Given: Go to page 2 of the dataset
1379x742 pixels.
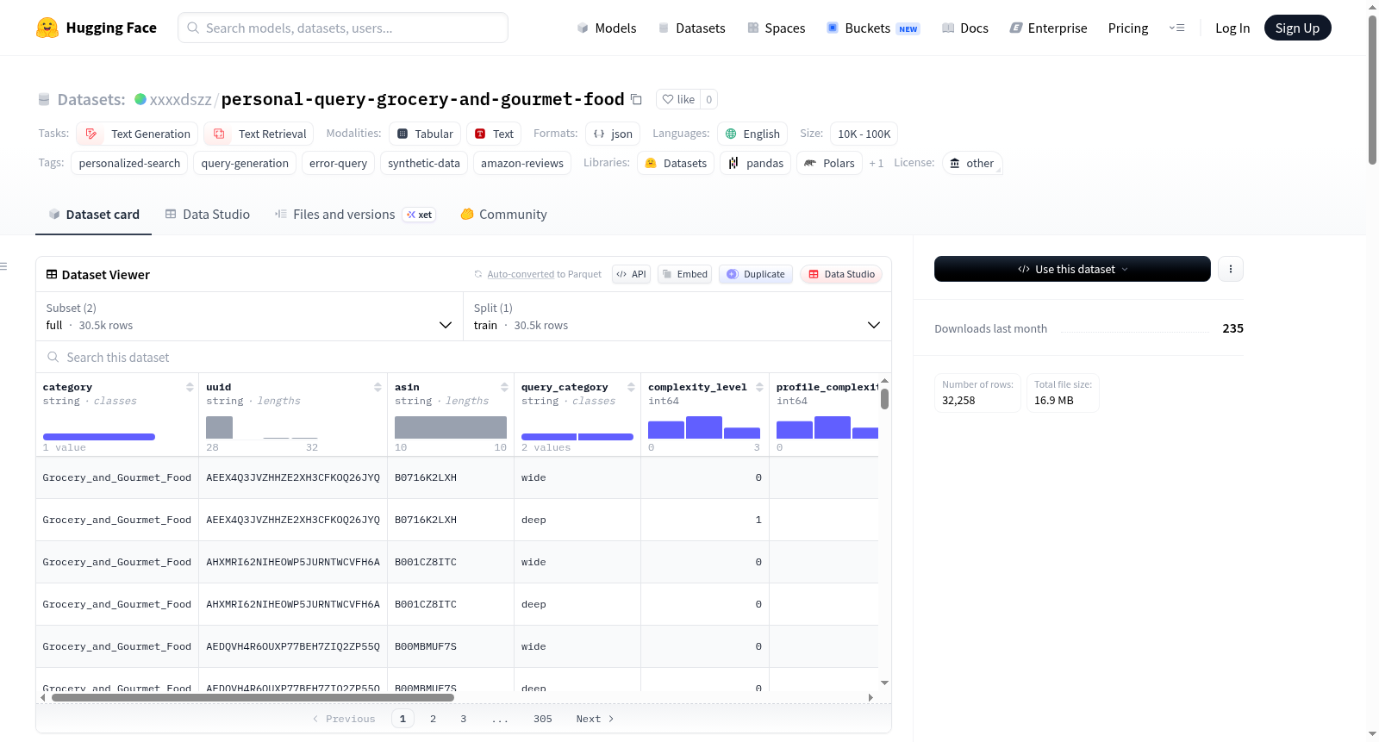Looking at the screenshot, I should tap(433, 719).
